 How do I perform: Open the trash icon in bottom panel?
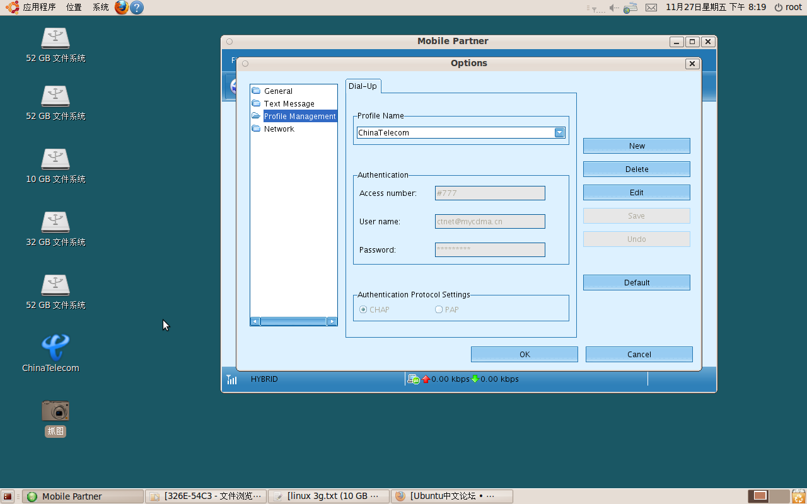799,496
